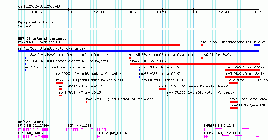Click the long red bar of nsv470693
The image size is (268, 140).
click(x=99, y=45)
